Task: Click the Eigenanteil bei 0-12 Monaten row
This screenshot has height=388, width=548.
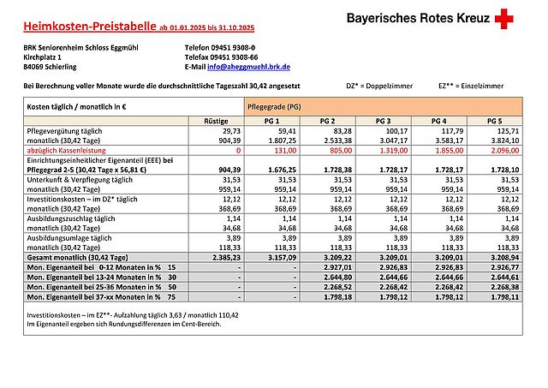Action: 273,267
